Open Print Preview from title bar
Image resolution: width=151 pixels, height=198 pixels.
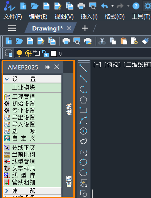pos(93,6)
